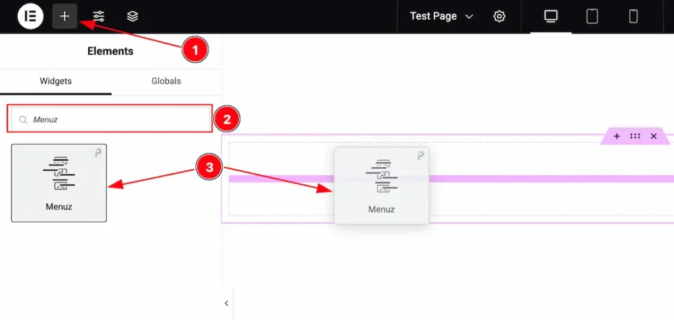This screenshot has width=674, height=320.
Task: Switch to the Globals tab
Action: point(166,81)
